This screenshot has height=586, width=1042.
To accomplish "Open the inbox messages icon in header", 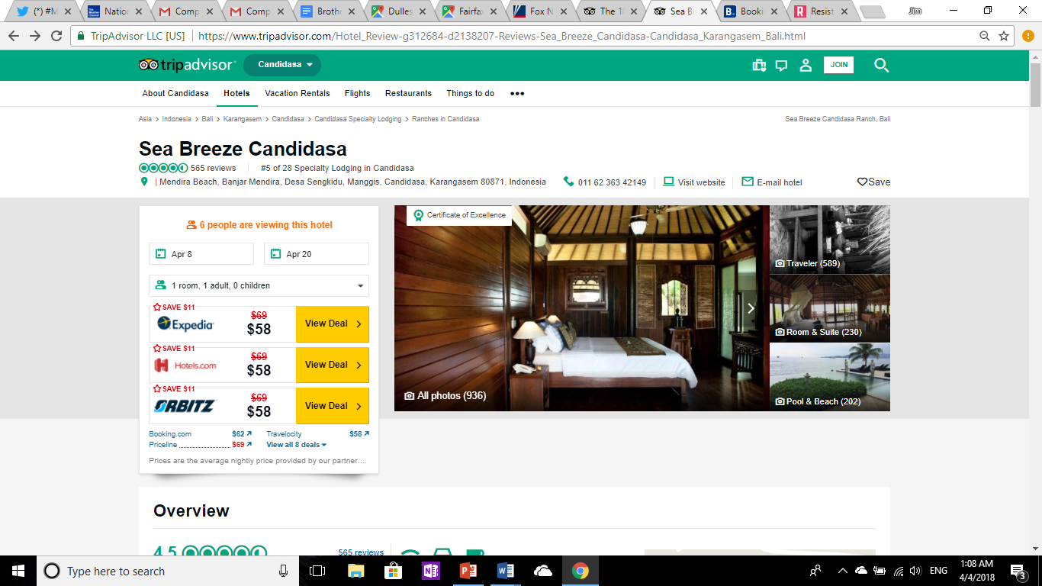I will point(781,66).
